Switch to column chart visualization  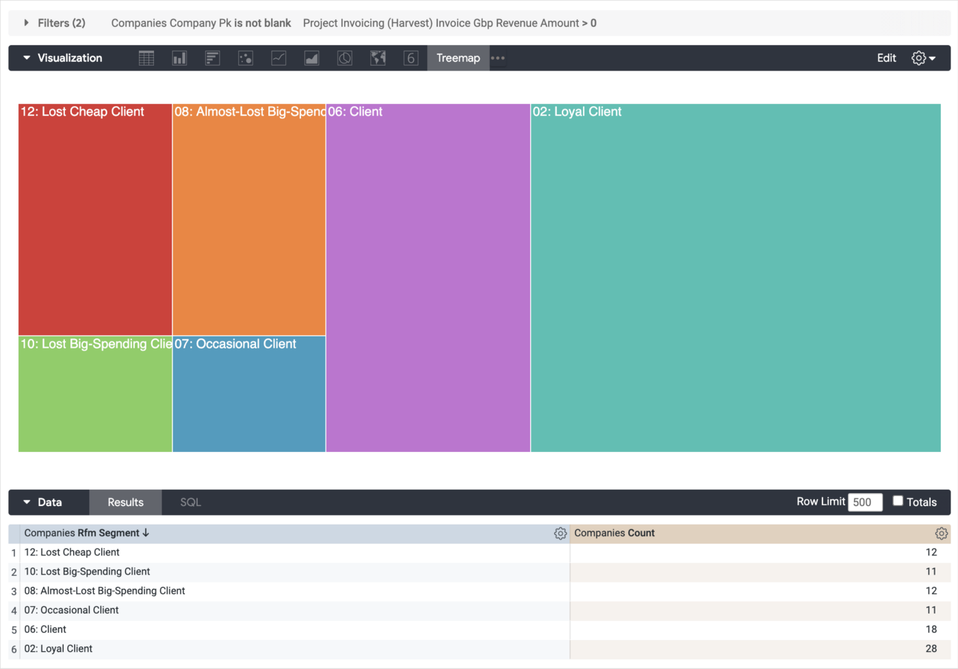pyautogui.click(x=179, y=58)
